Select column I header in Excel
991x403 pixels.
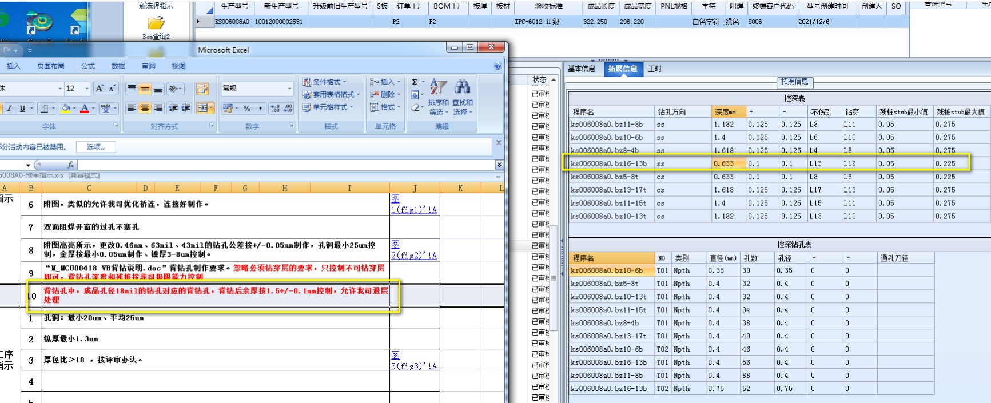tap(349, 188)
